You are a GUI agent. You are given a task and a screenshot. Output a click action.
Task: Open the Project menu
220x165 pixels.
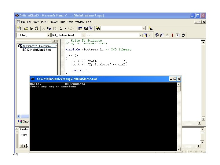click(54, 22)
